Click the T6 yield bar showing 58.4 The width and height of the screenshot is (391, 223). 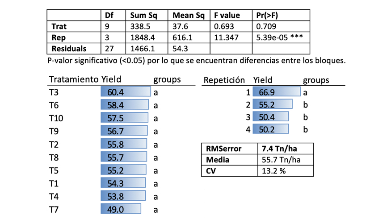click(125, 105)
